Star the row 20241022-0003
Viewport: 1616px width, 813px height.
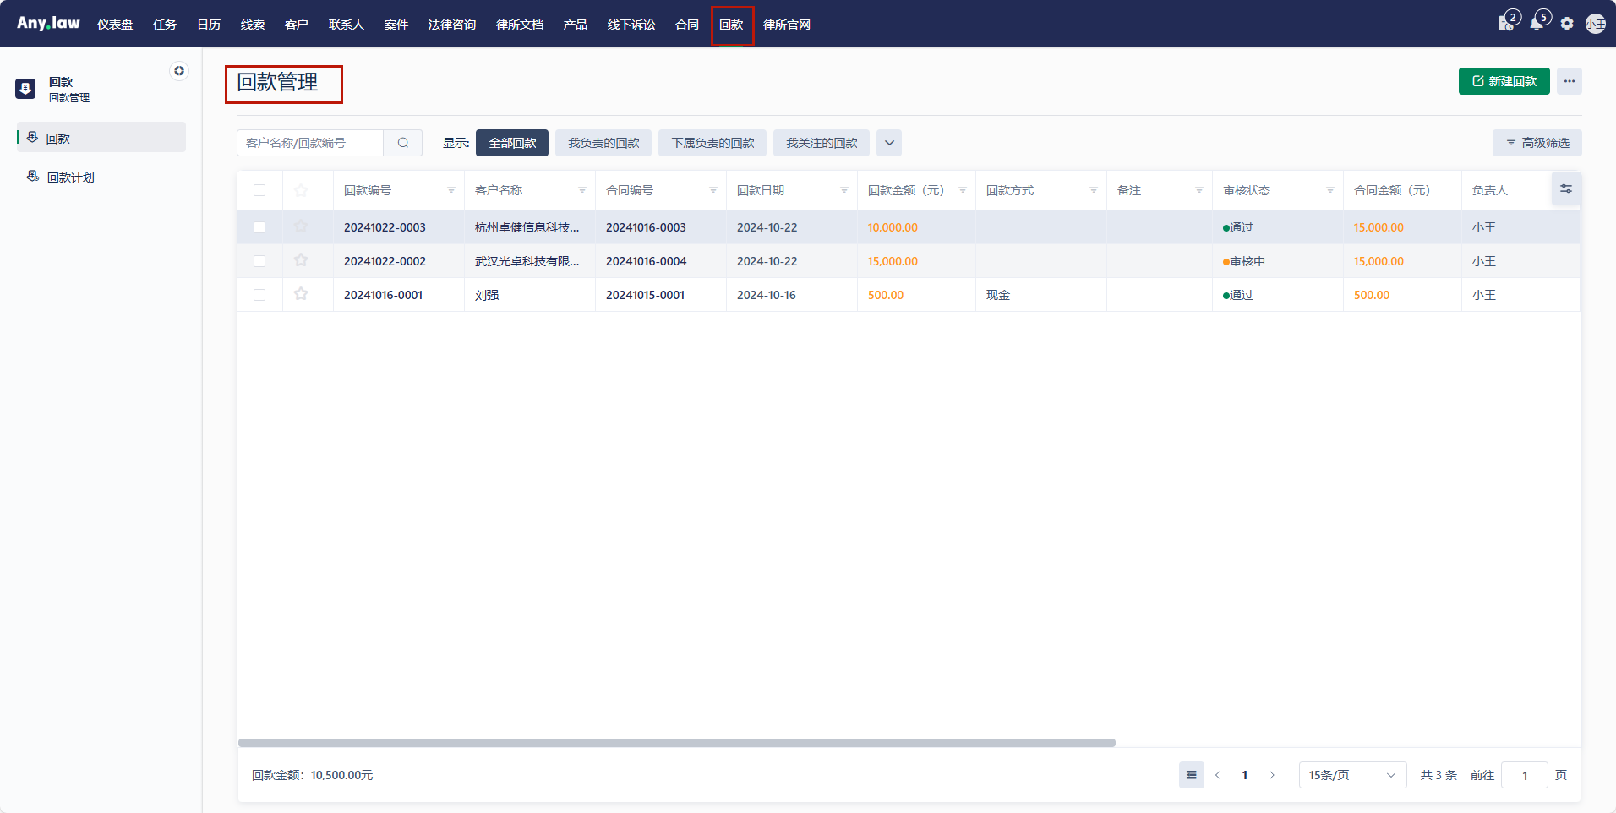click(301, 226)
